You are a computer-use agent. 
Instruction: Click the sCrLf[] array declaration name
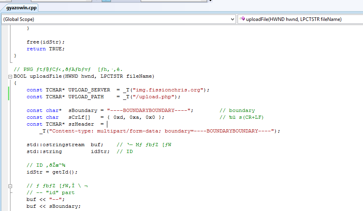pyautogui.click(x=79, y=117)
